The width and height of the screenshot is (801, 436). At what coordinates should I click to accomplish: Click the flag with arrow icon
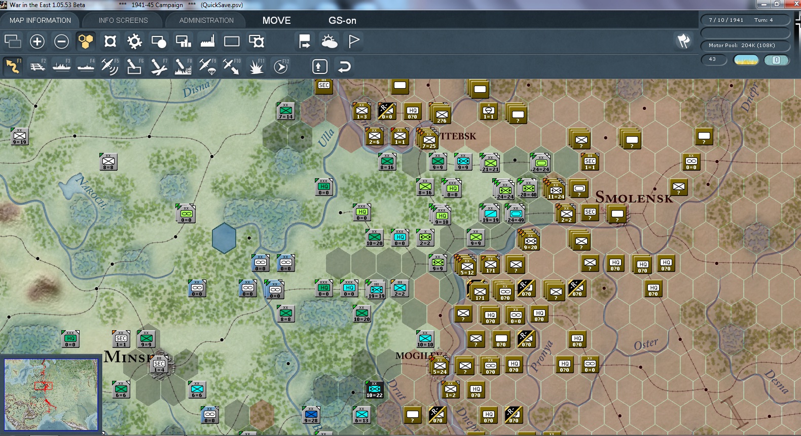(305, 41)
